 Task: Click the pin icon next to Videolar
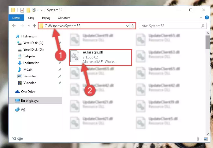60,83
